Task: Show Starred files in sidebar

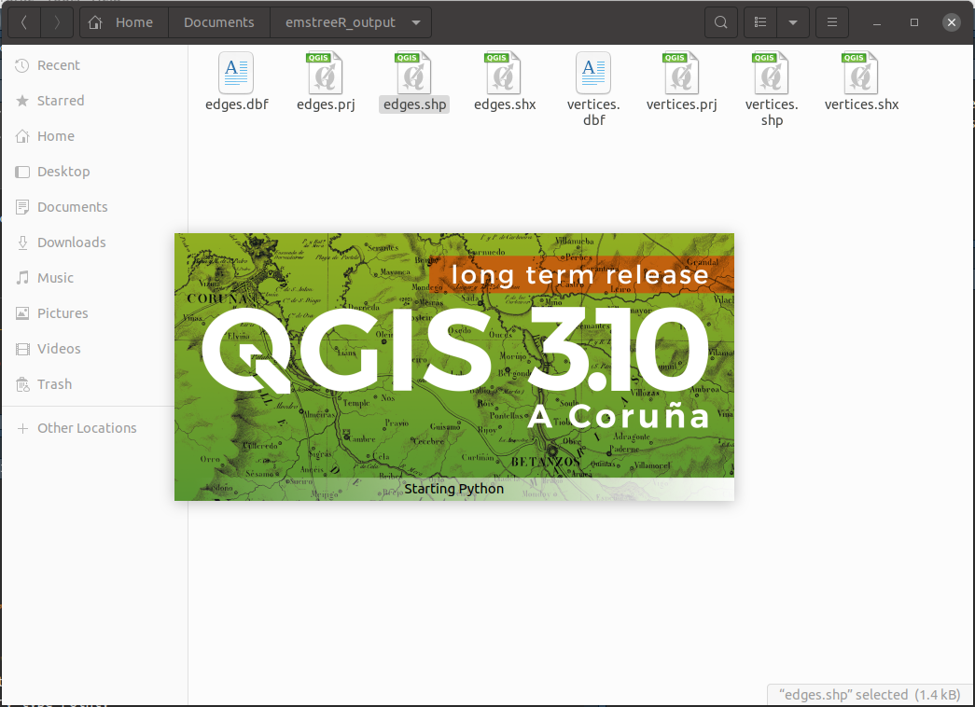Action: (61, 101)
